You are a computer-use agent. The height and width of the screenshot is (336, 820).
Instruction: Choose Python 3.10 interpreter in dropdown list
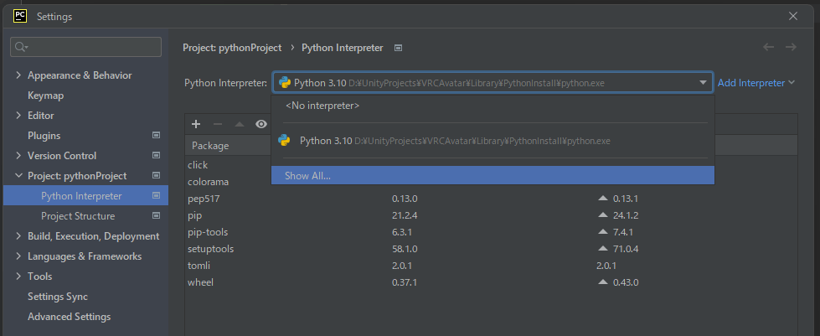click(x=493, y=141)
